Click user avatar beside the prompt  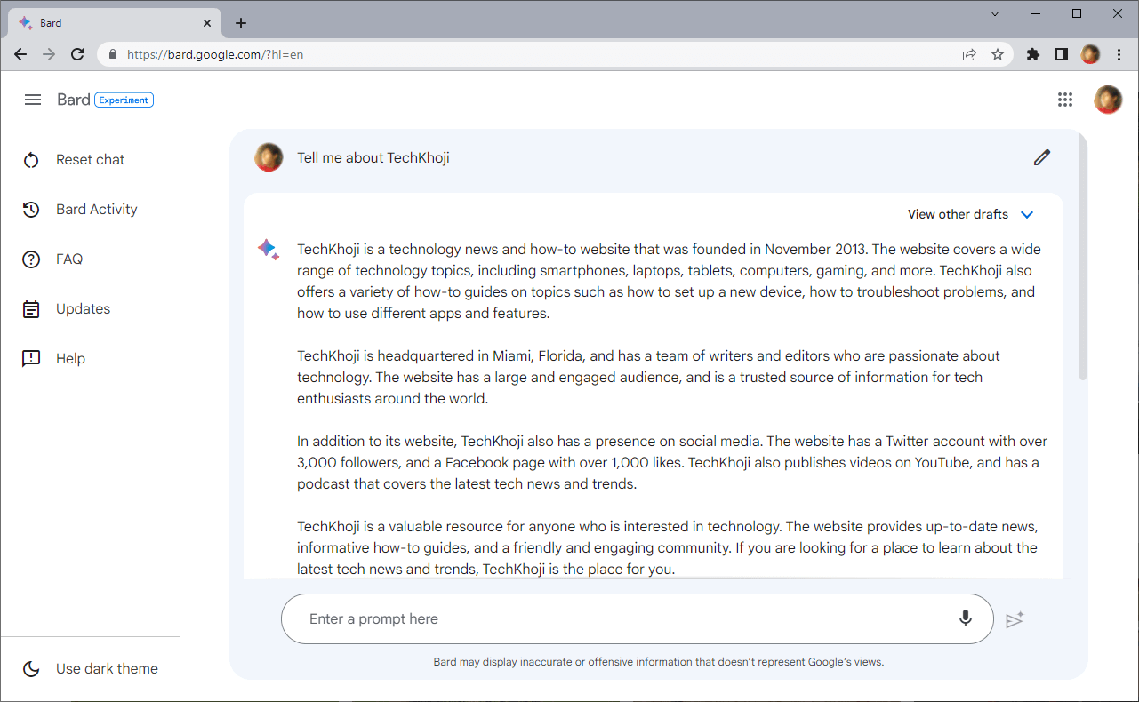[x=269, y=157]
